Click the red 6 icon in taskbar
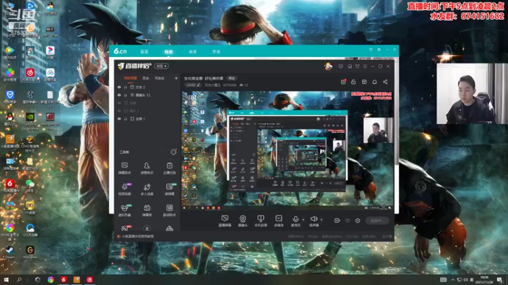The width and height of the screenshot is (508, 285). (63, 279)
